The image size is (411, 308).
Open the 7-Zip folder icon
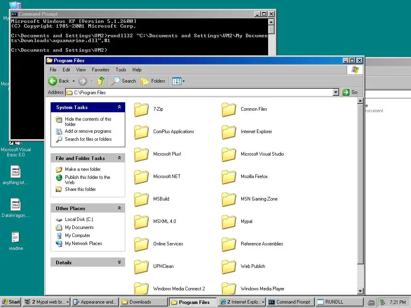pyautogui.click(x=141, y=109)
